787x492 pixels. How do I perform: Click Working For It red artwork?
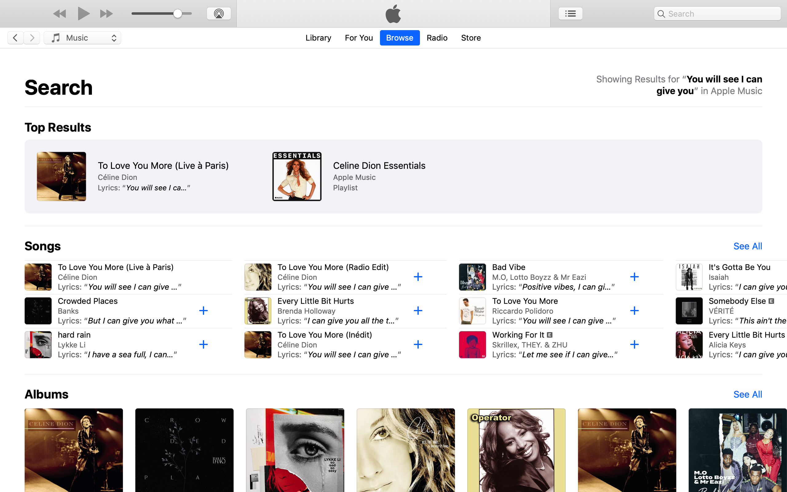[473, 345]
